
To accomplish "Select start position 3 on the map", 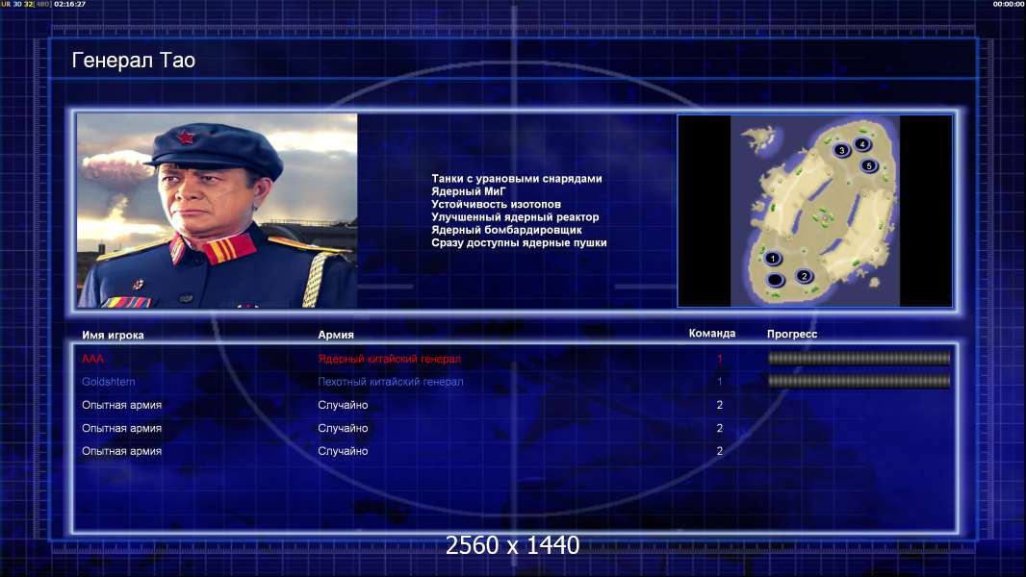I will pyautogui.click(x=841, y=150).
